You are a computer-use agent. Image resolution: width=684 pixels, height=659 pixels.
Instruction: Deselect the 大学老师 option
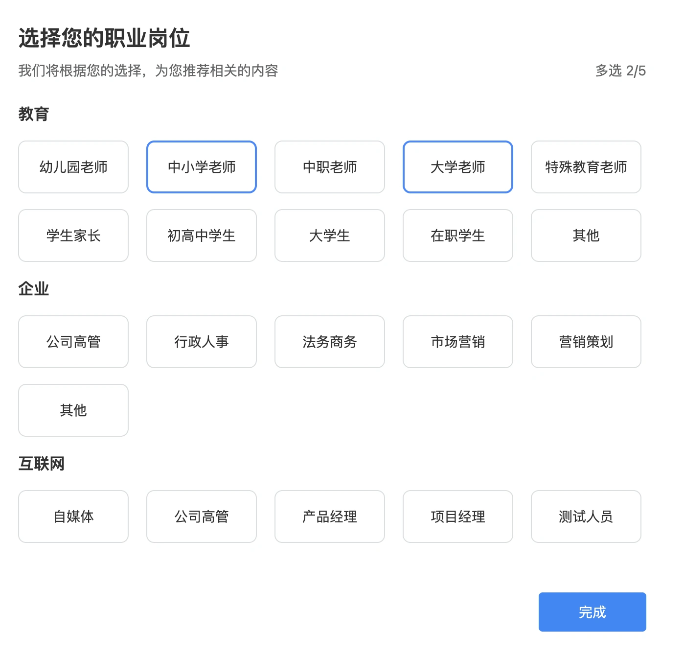click(x=457, y=166)
